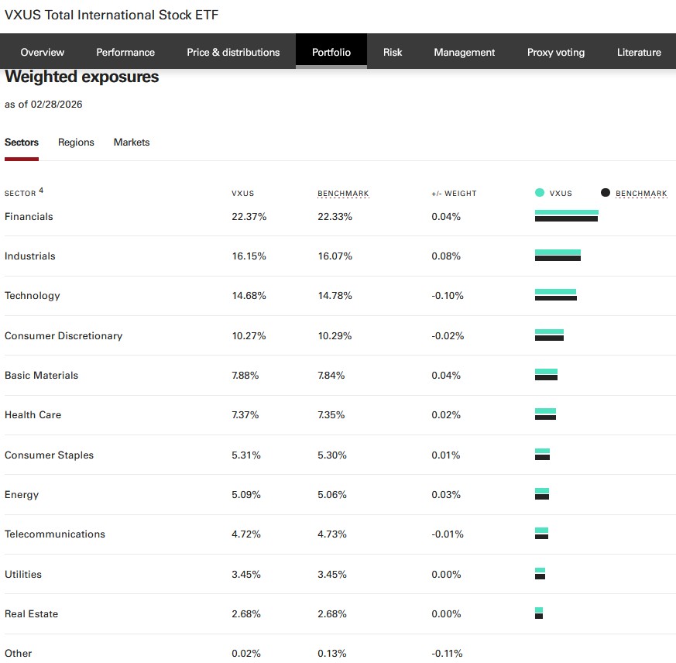The width and height of the screenshot is (676, 663).
Task: Click the teal Health Care bar
Action: [x=545, y=411]
